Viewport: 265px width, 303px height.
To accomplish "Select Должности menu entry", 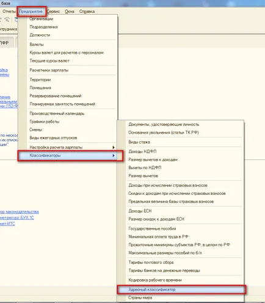I will (40, 35).
